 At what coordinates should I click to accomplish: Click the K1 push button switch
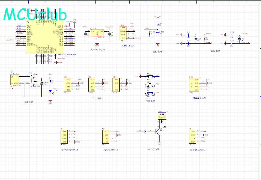tap(150, 76)
